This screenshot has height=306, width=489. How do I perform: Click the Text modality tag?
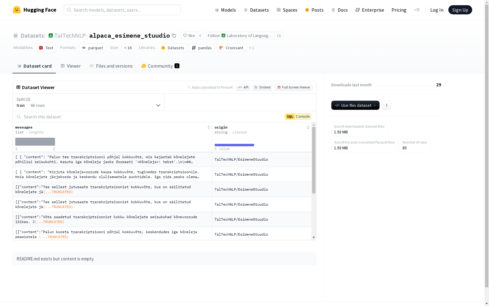pos(46,48)
